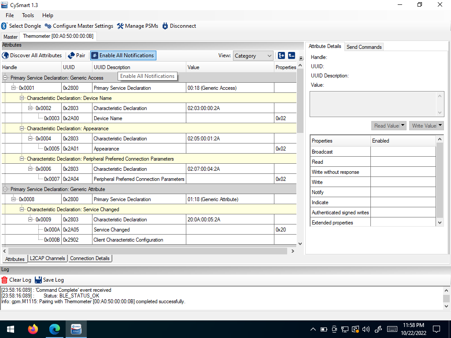The height and width of the screenshot is (338, 451).
Task: Collapse the Generic Attribute primary service
Action: tap(5, 189)
